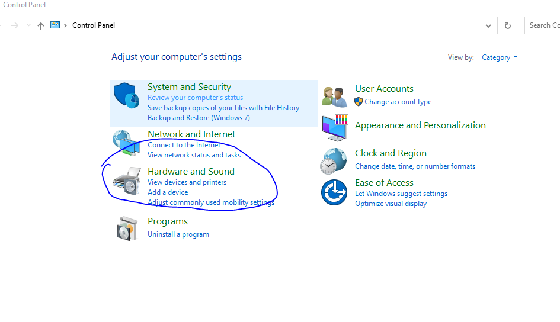Click Uninstall a program
The image size is (560, 322).
(178, 234)
